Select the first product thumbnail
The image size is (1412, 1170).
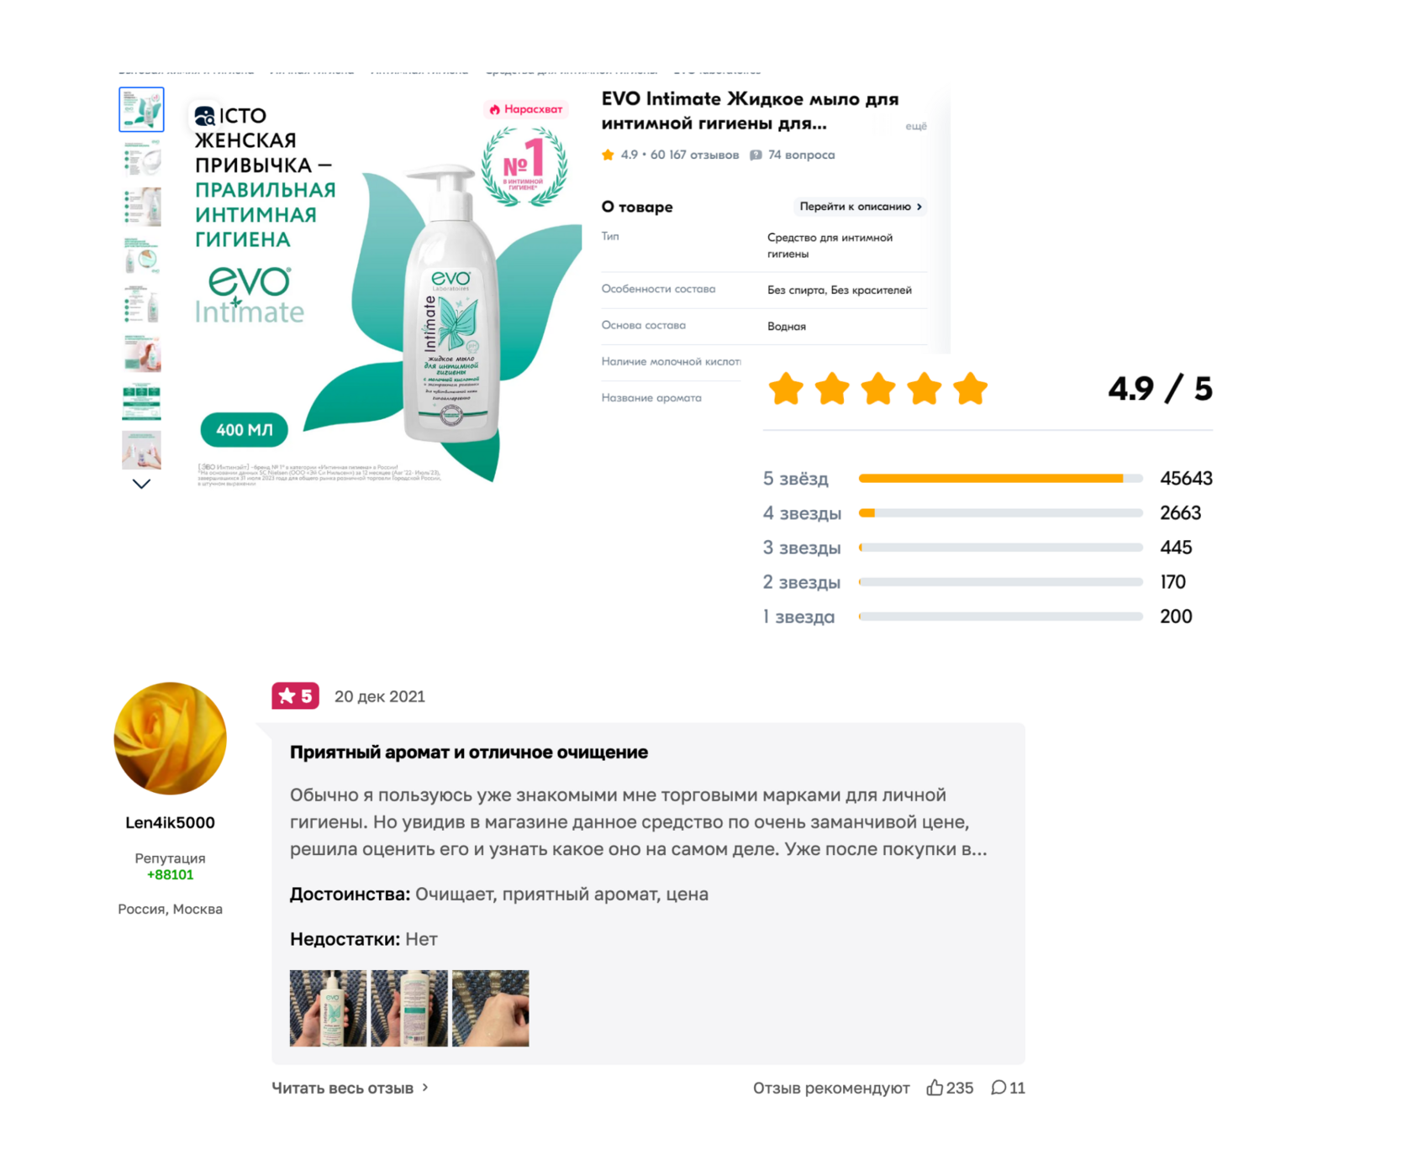141,109
